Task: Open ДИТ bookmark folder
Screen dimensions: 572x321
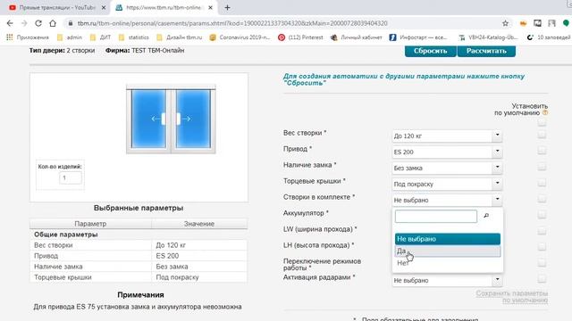Action: [100, 37]
